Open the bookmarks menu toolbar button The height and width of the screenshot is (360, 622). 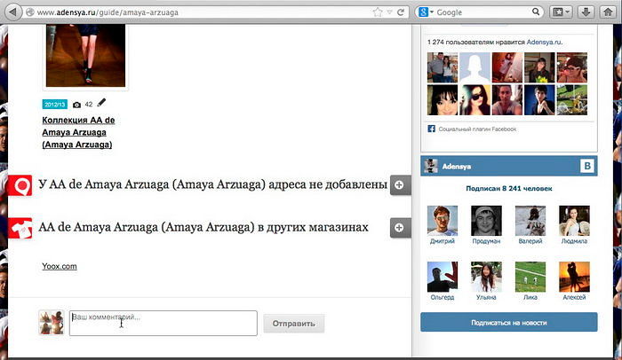tap(561, 12)
